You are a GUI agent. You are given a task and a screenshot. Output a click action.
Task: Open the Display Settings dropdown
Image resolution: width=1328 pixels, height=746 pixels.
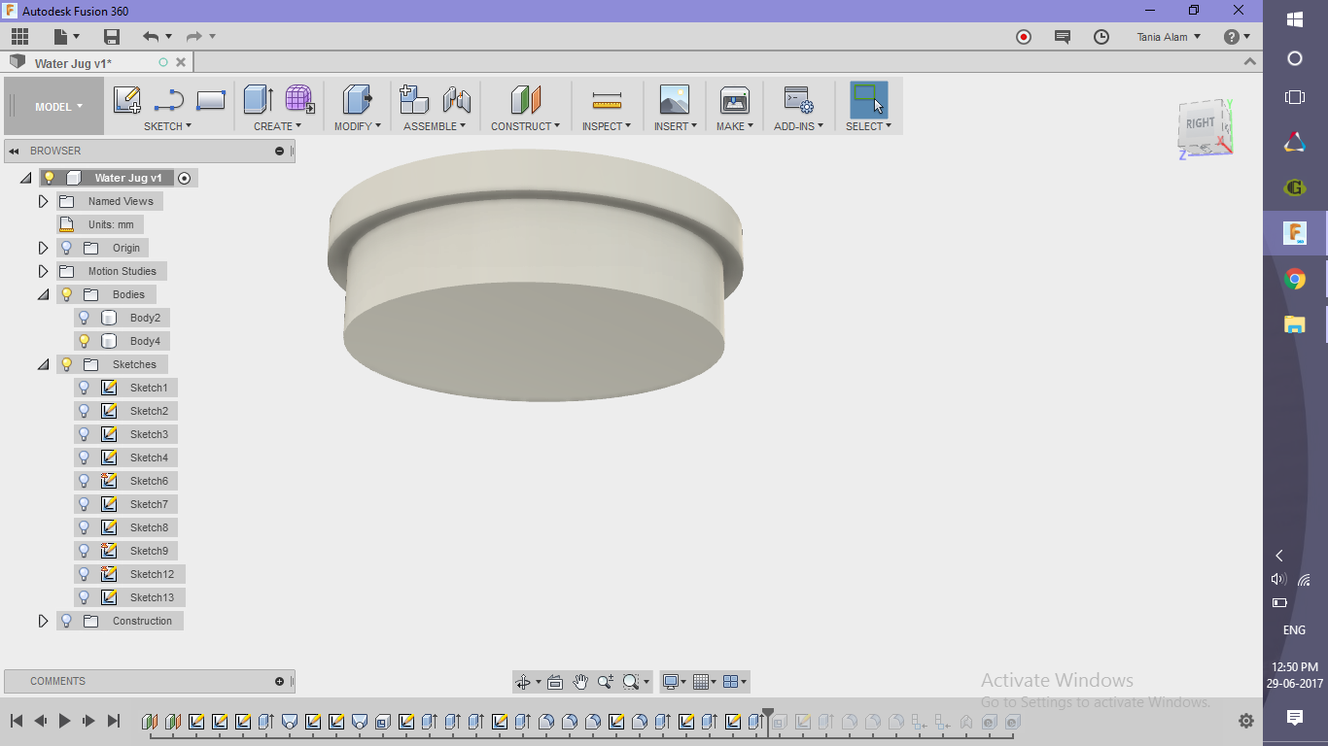pos(675,682)
